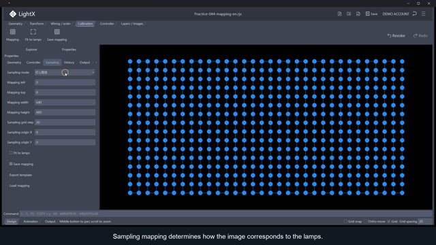Toggle the Grid checkbox
The image size is (436, 245).
(389, 221)
